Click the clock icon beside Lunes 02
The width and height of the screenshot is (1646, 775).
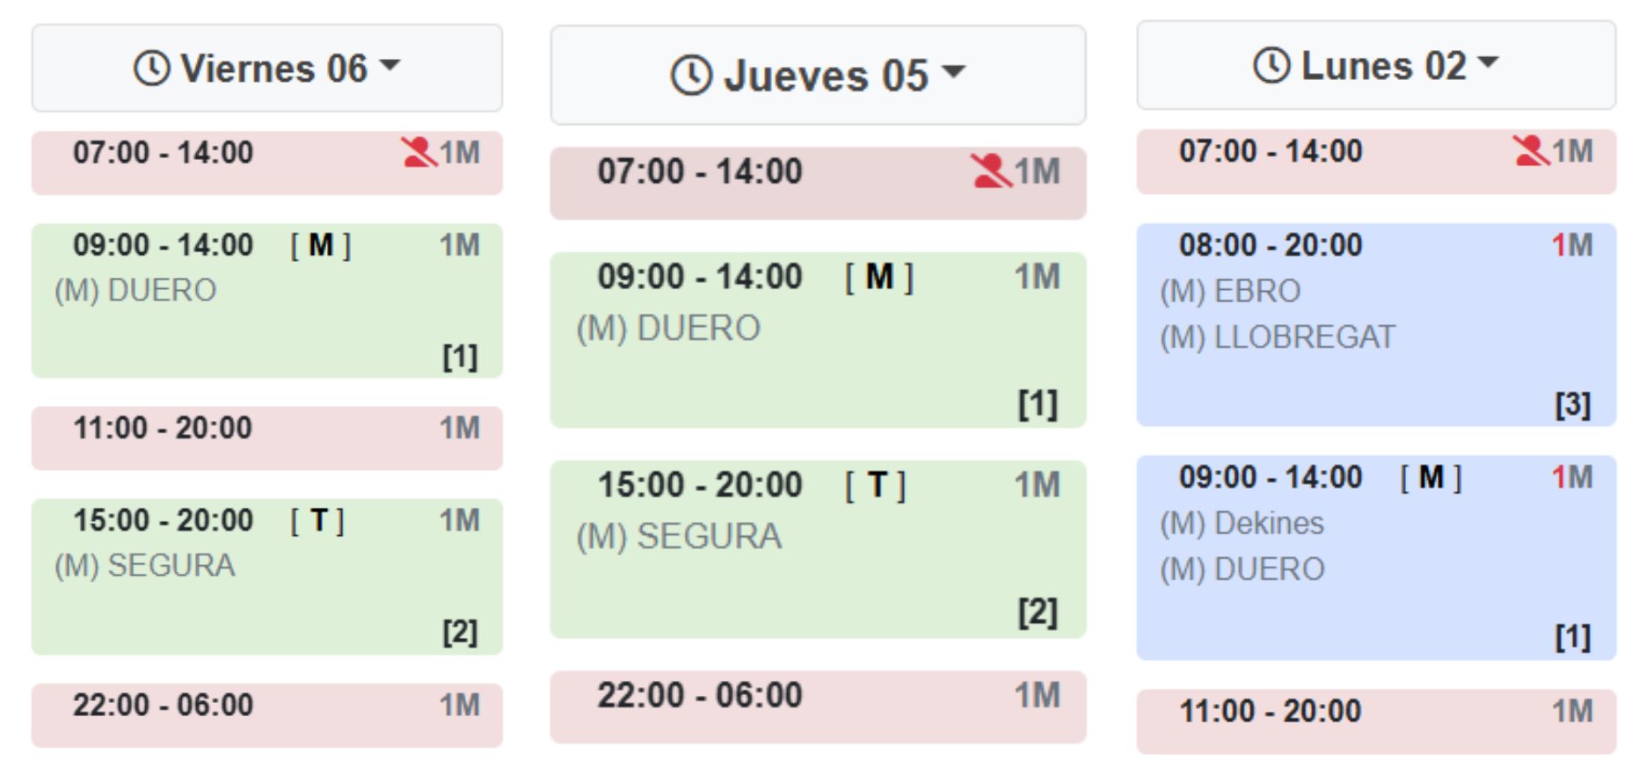coord(1271,65)
